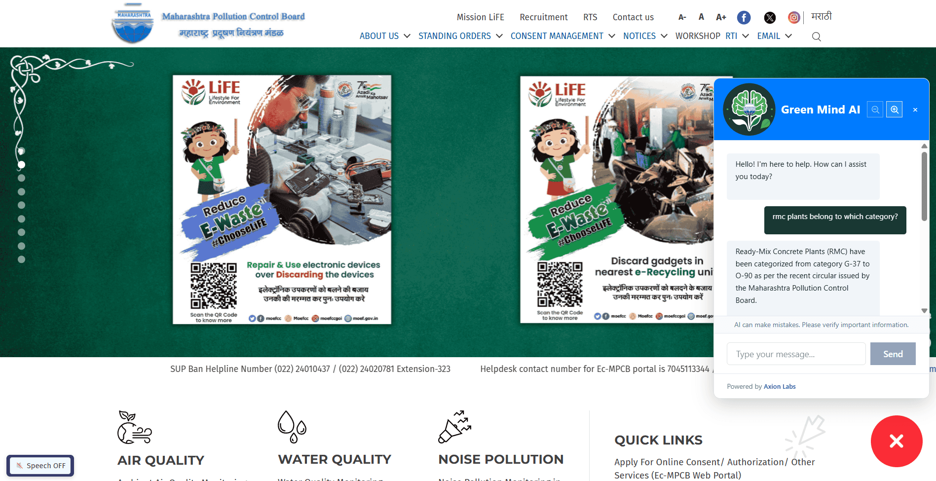Select the active white slider dot

click(21, 165)
